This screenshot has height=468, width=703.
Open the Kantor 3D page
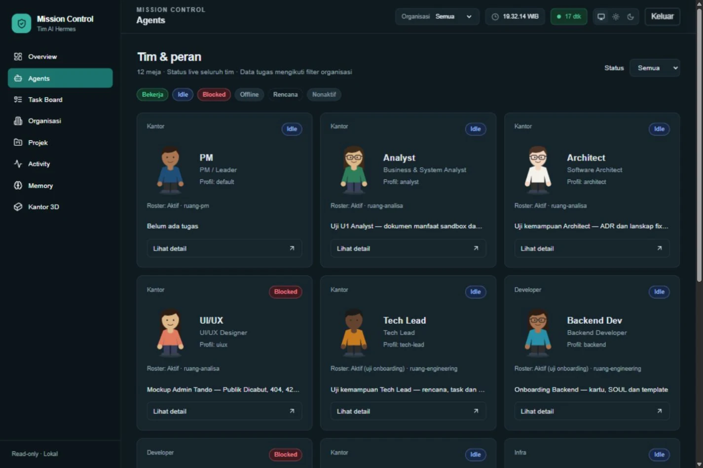(x=60, y=207)
